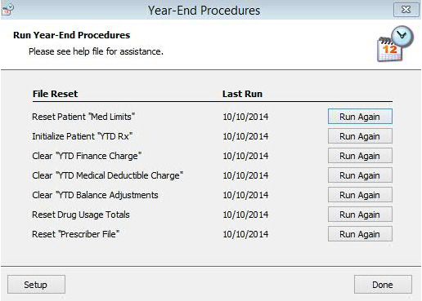
Task: Close the Year-End Procedures window
Action: tap(406, 10)
